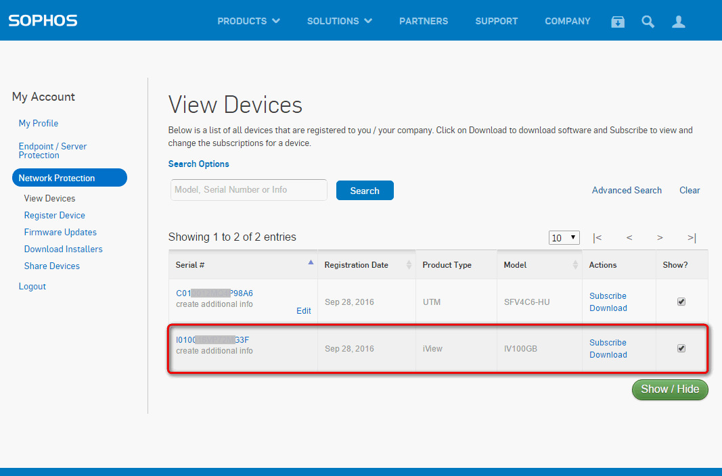Click the Show / Hide button

(x=670, y=389)
